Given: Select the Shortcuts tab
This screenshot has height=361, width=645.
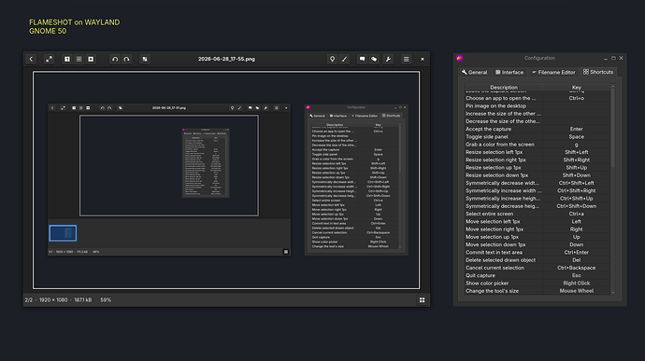Looking at the screenshot, I should (x=598, y=72).
